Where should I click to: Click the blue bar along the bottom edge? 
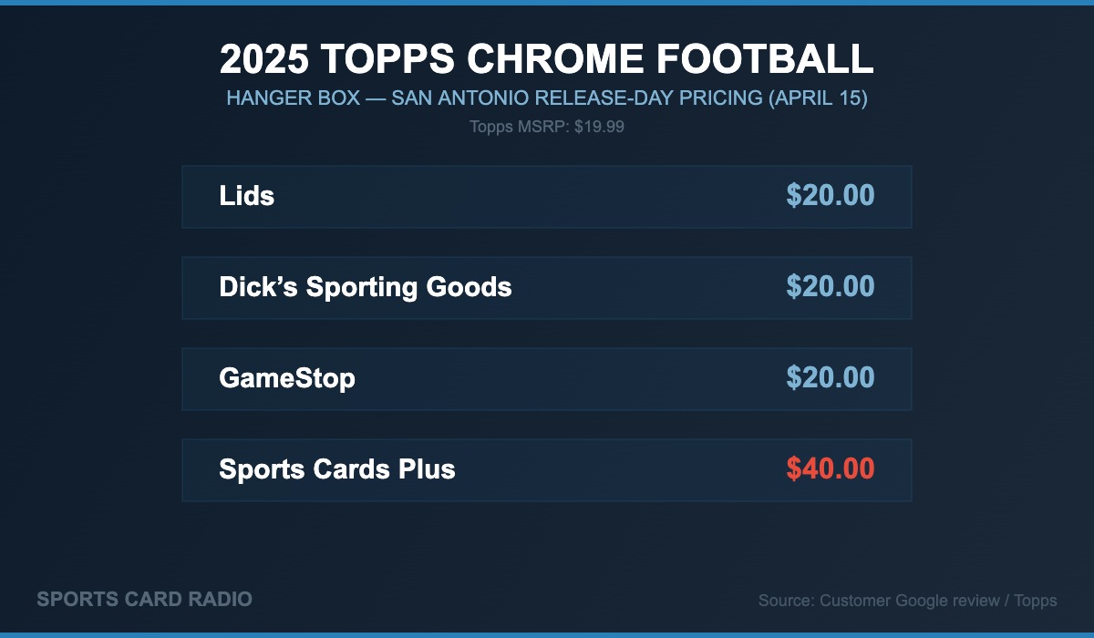pos(547,634)
